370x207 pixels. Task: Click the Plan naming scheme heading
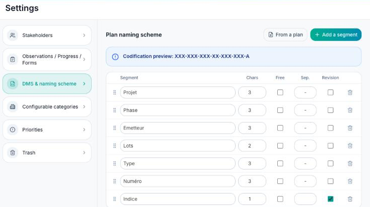134,35
